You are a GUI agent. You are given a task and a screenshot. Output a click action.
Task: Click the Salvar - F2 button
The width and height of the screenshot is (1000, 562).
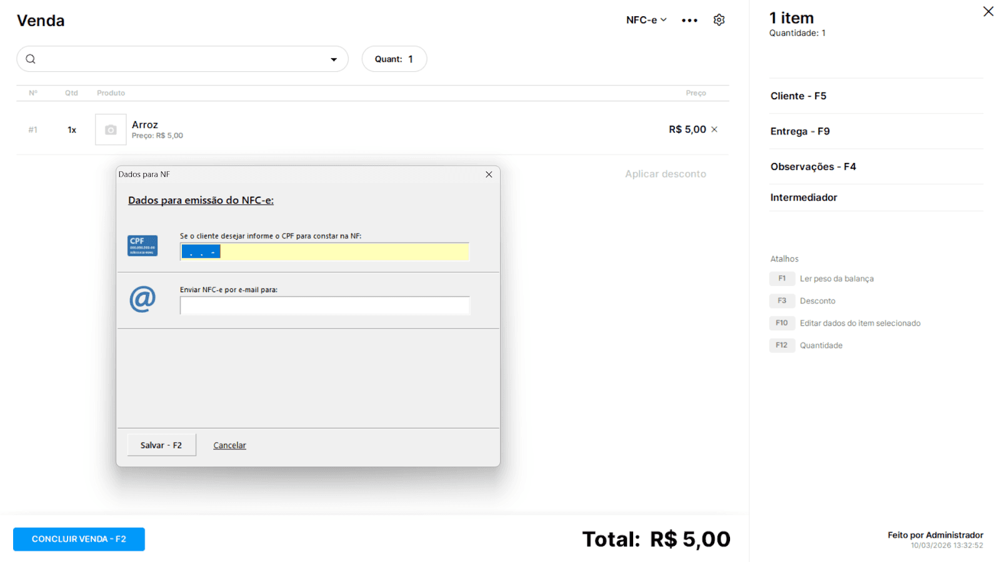tap(161, 445)
